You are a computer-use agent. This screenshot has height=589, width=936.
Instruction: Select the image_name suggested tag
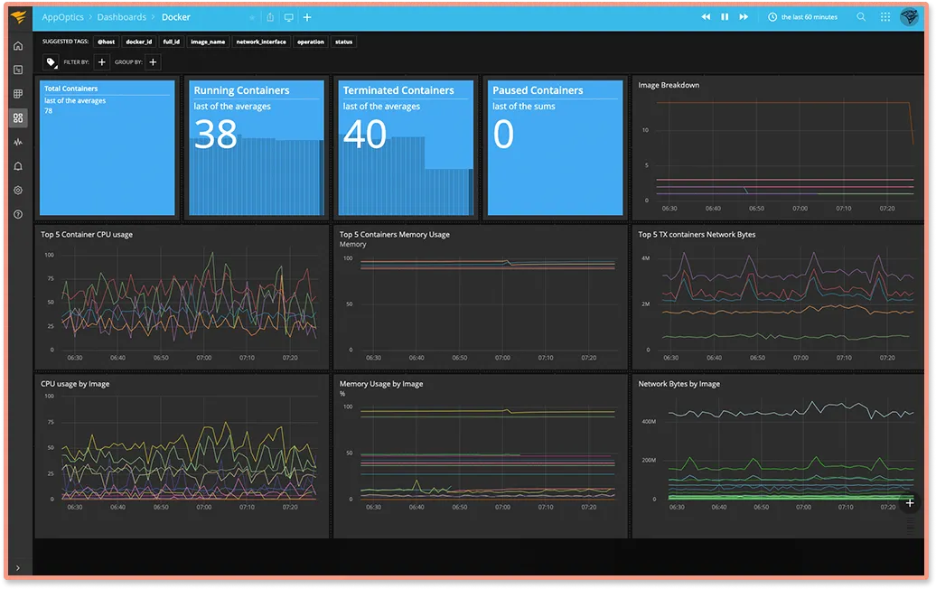[208, 42]
